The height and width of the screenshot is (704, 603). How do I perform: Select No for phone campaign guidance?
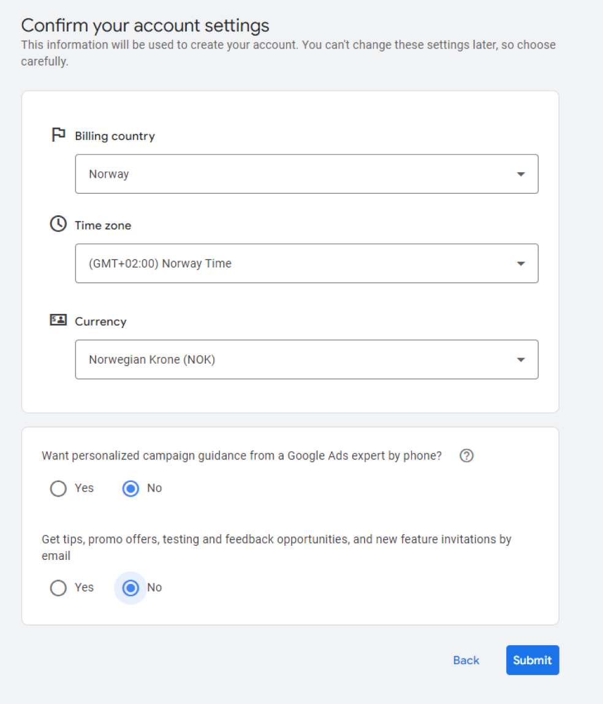(x=131, y=489)
